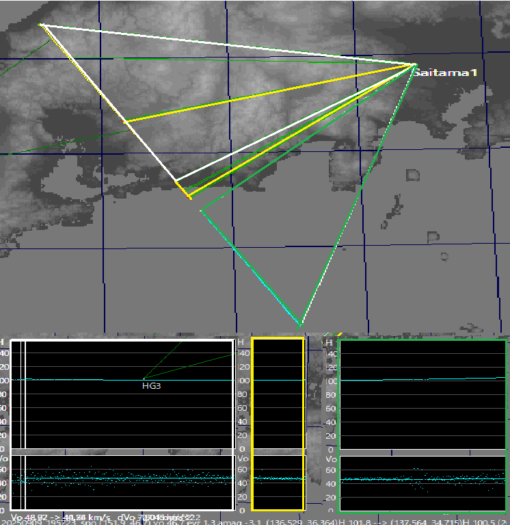510x525 pixels.
Task: Click the cyan trajectory's southern end point
Action: coord(300,323)
